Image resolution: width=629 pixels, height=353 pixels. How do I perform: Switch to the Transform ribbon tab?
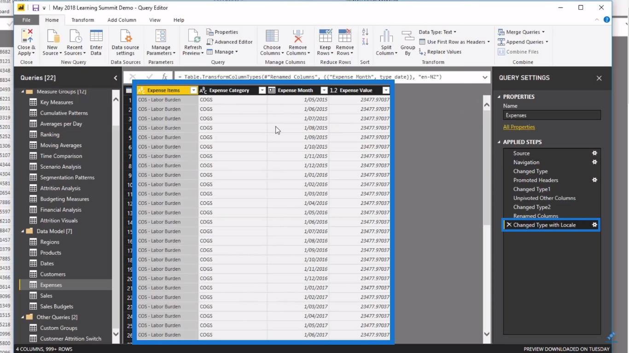[83, 20]
